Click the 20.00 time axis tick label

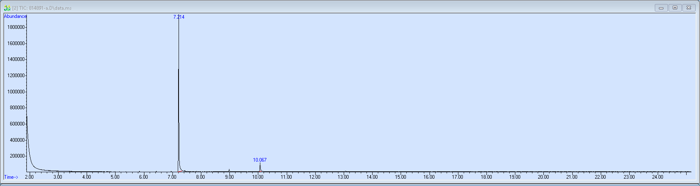click(543, 177)
